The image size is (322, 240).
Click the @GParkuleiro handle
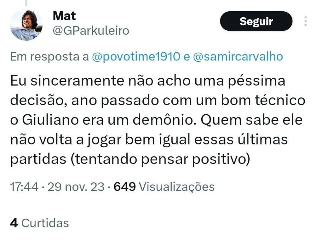pyautogui.click(x=91, y=31)
